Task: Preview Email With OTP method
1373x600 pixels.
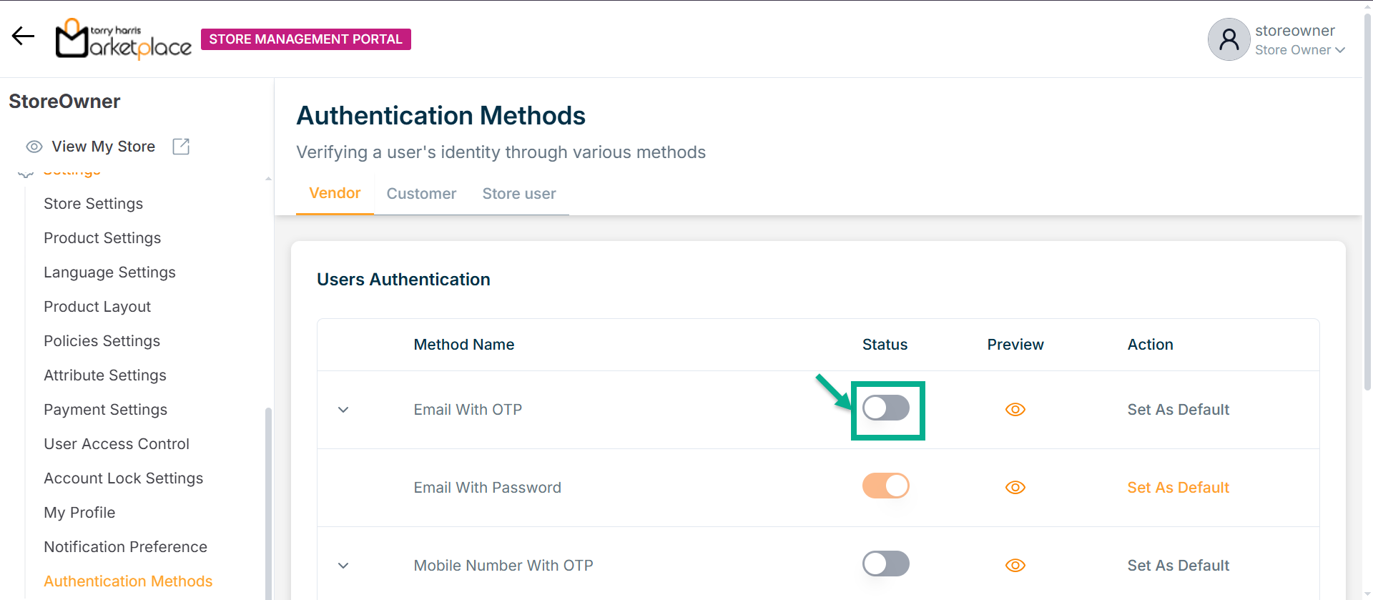Action: point(1015,410)
